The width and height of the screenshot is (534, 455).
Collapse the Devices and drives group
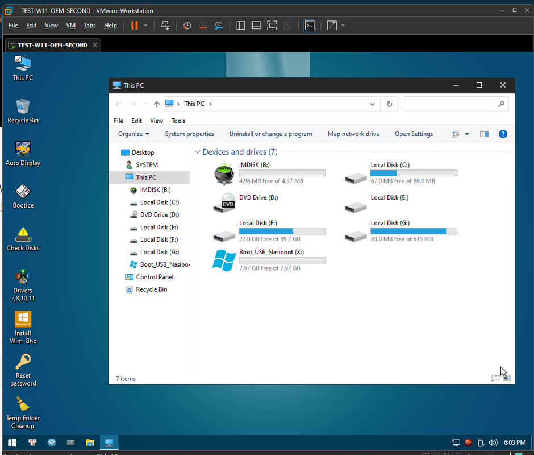pyautogui.click(x=197, y=152)
